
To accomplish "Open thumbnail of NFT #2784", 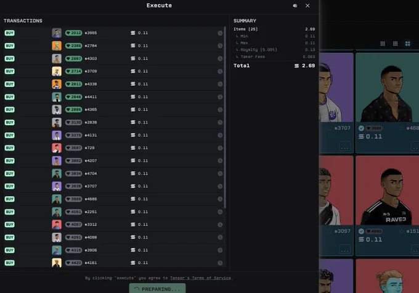I will [57, 46].
